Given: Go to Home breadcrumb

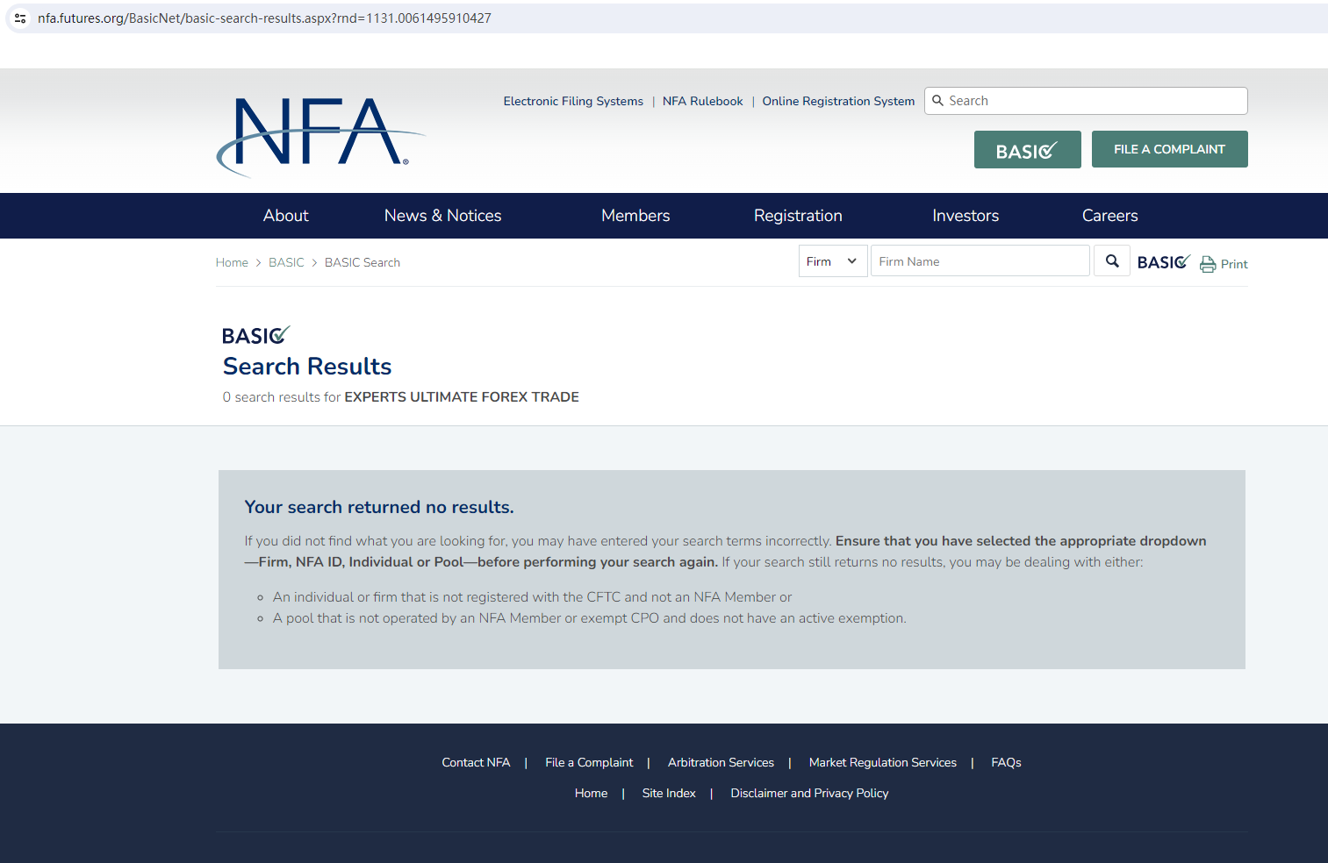Looking at the screenshot, I should [x=232, y=262].
